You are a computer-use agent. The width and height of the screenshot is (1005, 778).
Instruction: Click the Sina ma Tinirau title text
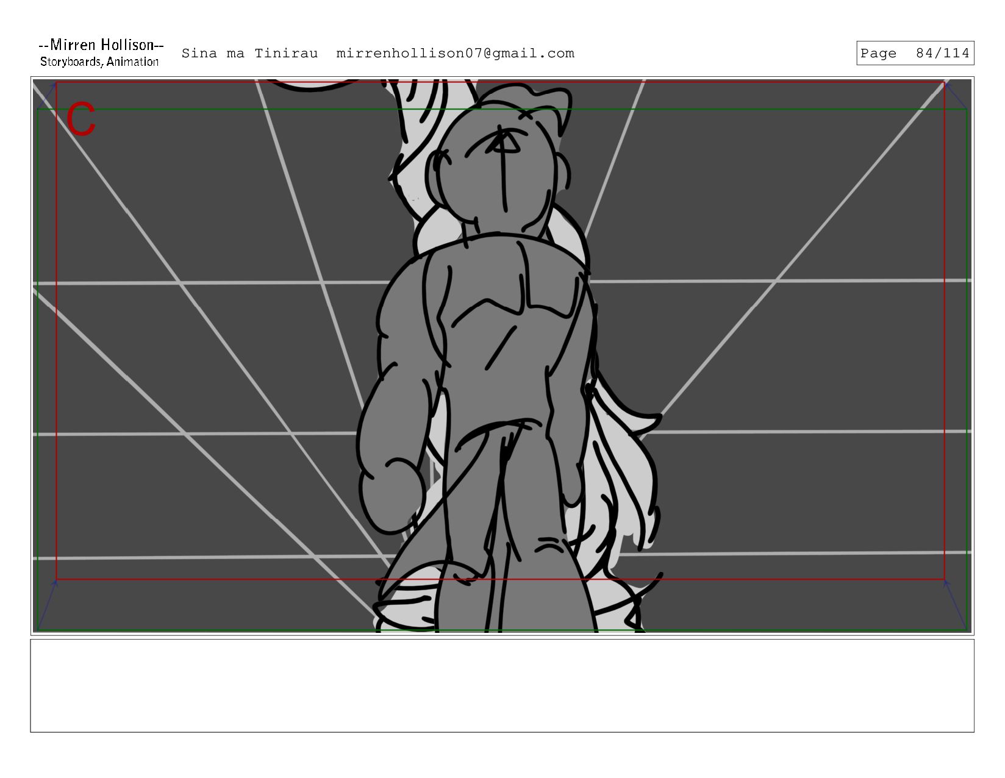[249, 54]
